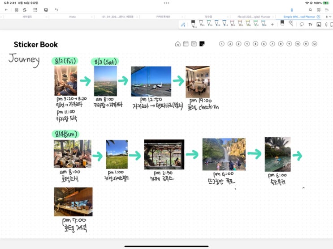
Task: Switch to the Flexcil 202...igital Planner tab
Action: [254, 17]
